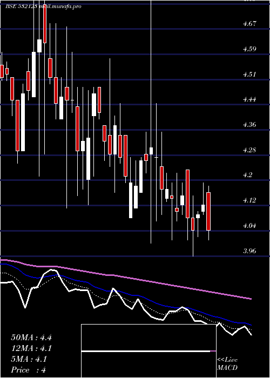Viewport: 270px width, 378px height.
Task: Click the last red candlestick on the chart
Action: (x=208, y=212)
